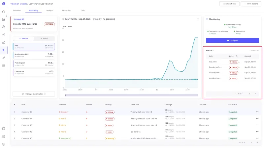
Task: Select the Acceleration RMS metric card
Action: click(x=34, y=55)
